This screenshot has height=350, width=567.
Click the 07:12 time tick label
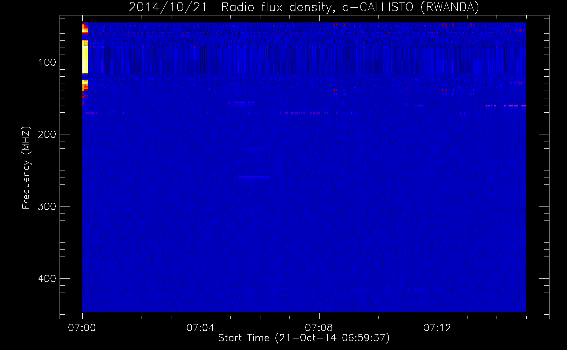click(437, 328)
